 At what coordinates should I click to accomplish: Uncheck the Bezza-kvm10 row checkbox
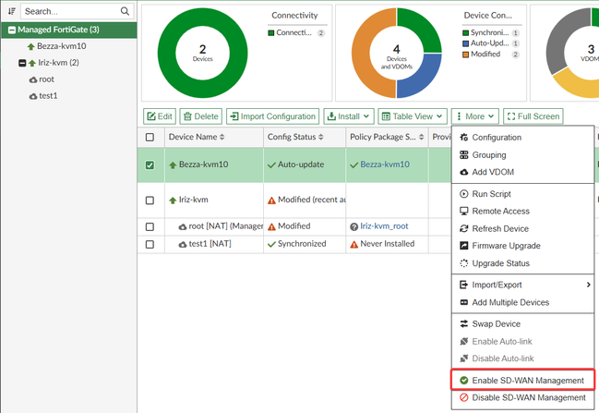click(150, 164)
